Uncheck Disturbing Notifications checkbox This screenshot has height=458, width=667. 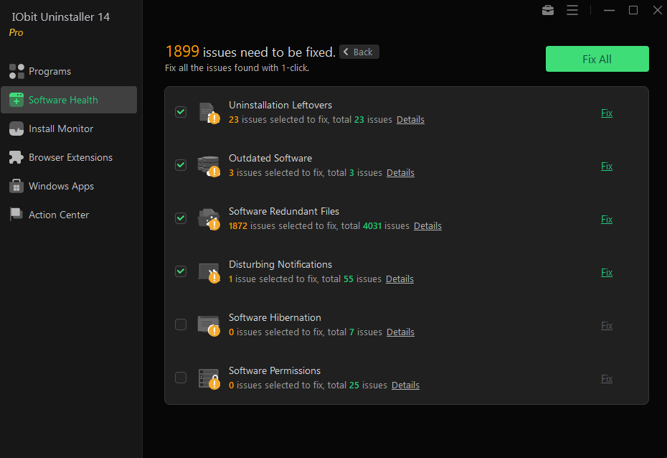click(181, 271)
